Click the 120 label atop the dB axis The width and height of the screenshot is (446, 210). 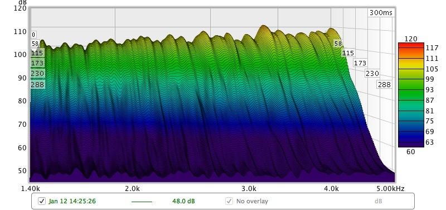(x=20, y=8)
